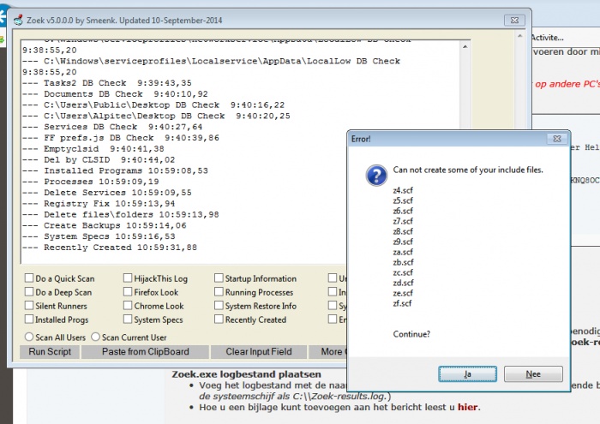Screen dimensions: 600x424
Task: Select the Scan Current User radio button
Action: (x=96, y=337)
